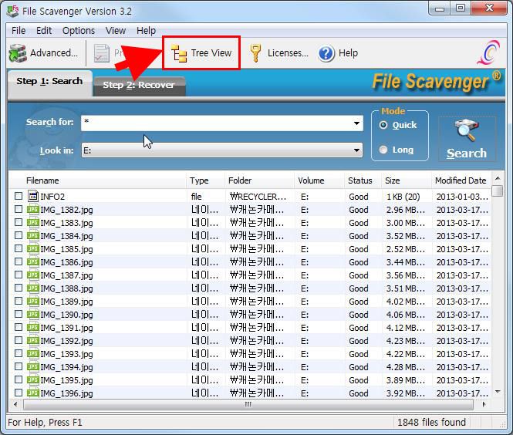This screenshot has height=435, width=513.
Task: Click the 2013-01-03 modified date cell
Action: click(462, 197)
